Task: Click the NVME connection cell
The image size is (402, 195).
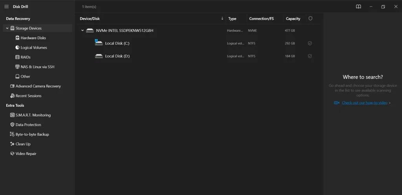Action: pos(252,31)
